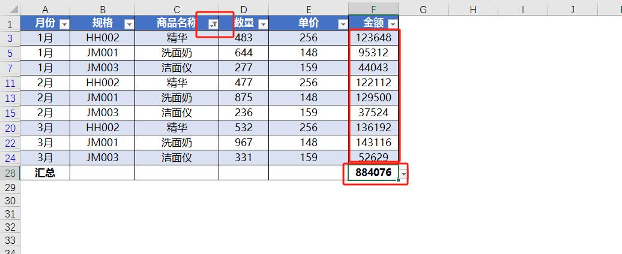The image size is (622, 254).
Task: Select row 5 header
Action: [x=10, y=53]
